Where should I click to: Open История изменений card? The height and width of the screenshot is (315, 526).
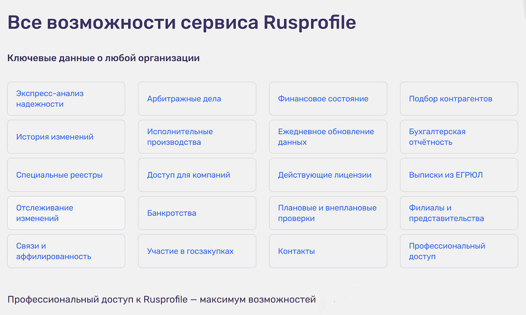(x=66, y=137)
